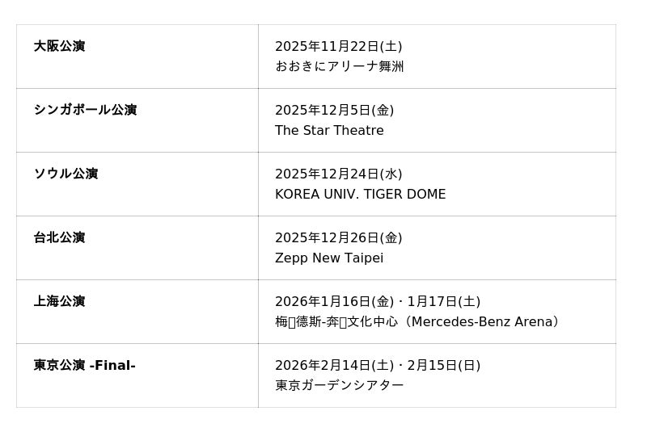Click KOREA UNIV. TIGER DOME venue text
The image size is (647, 432).
360,195
